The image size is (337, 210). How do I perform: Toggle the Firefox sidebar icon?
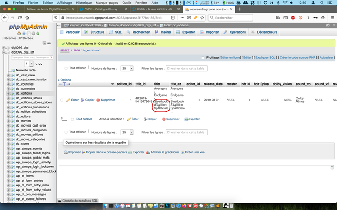pos(285,18)
